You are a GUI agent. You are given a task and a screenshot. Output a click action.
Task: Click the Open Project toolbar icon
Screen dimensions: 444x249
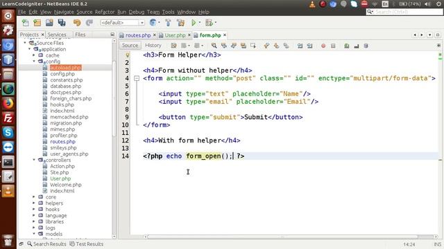click(x=49, y=23)
